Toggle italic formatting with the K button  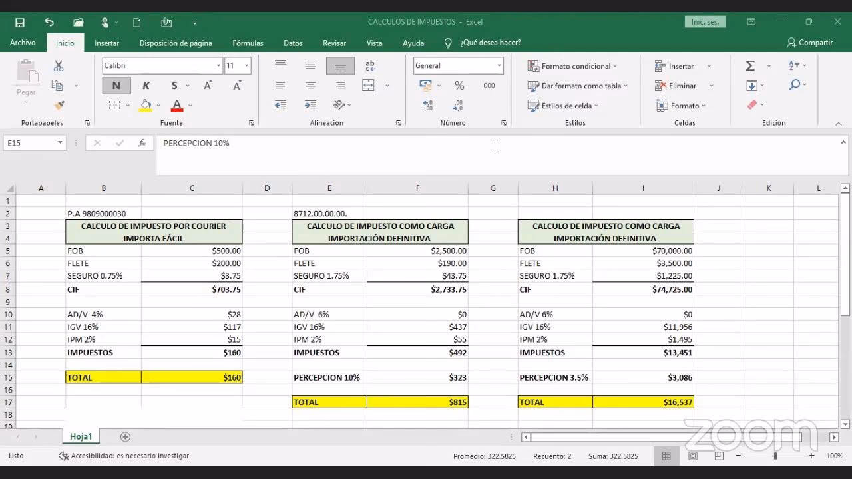pos(146,86)
